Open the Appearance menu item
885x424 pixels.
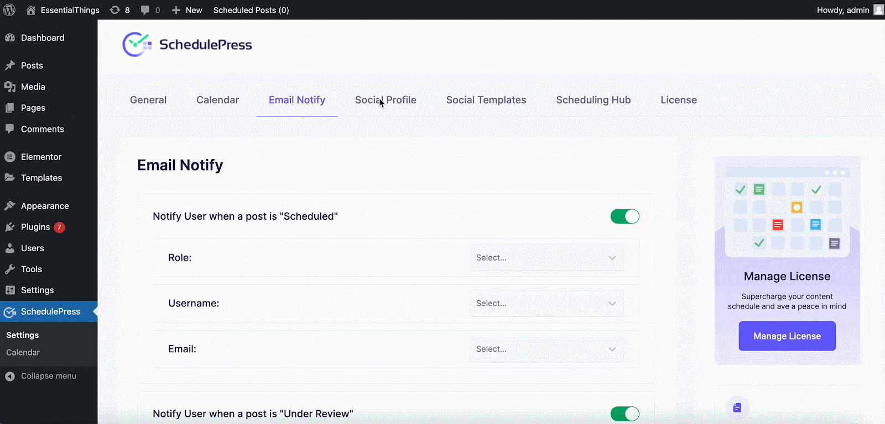[49, 206]
